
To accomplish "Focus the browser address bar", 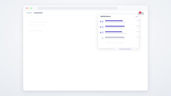I will (77, 8).
